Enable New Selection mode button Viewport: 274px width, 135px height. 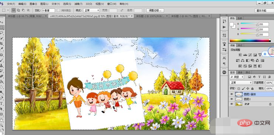coord(14,10)
